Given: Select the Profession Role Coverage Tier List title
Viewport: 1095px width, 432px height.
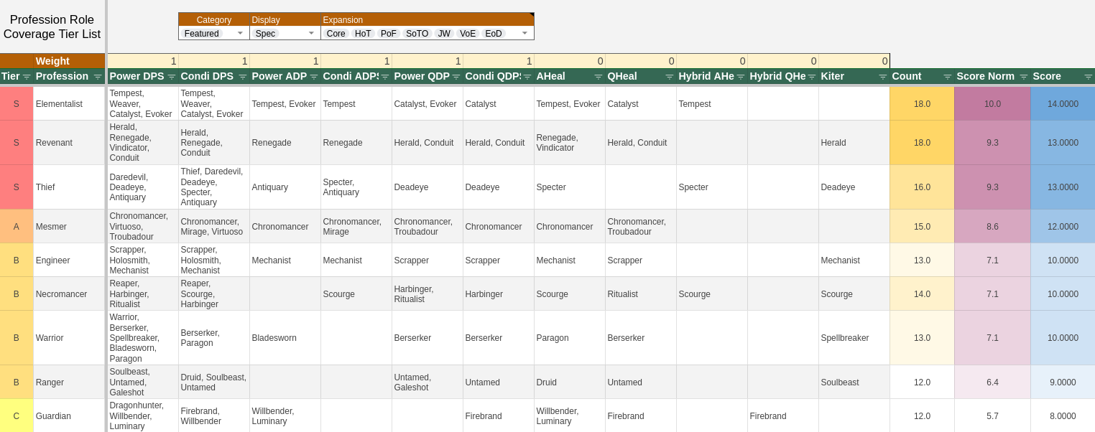Looking at the screenshot, I should [x=52, y=27].
